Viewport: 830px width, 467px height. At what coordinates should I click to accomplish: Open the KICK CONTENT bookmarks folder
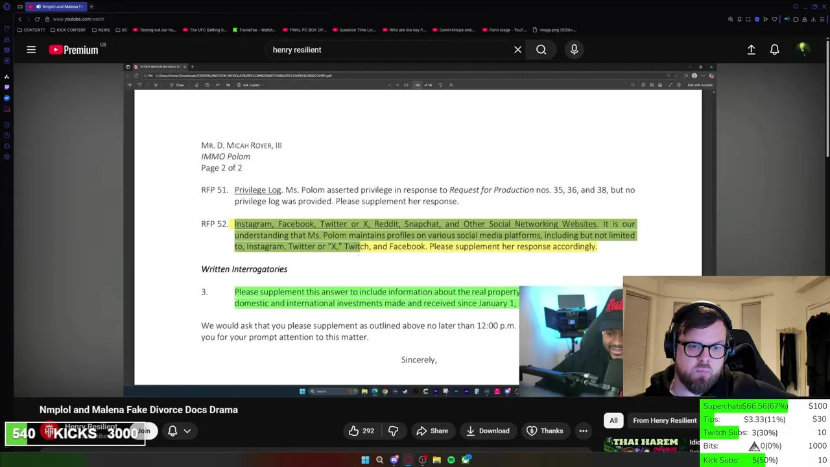[68, 30]
